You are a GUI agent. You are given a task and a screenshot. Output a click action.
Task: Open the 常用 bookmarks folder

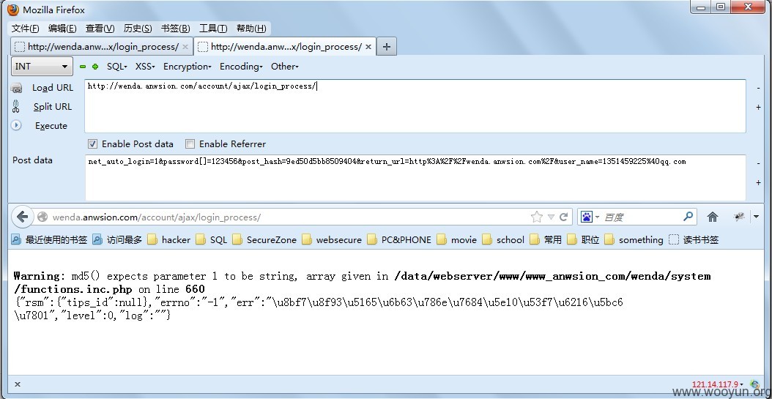(546, 239)
